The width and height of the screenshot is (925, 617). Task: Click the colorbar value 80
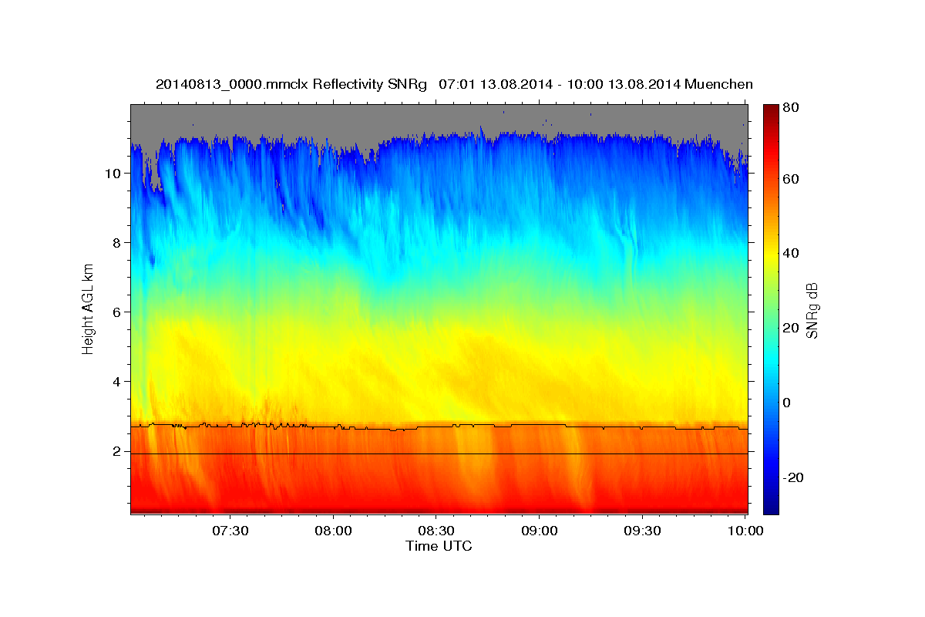coord(791,108)
